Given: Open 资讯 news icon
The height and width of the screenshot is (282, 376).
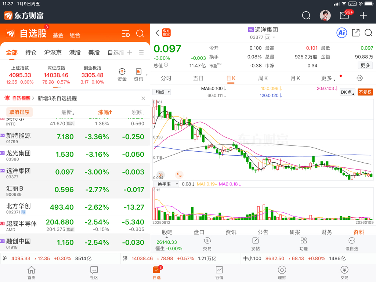Looking at the screenshot, I should tap(138, 75).
